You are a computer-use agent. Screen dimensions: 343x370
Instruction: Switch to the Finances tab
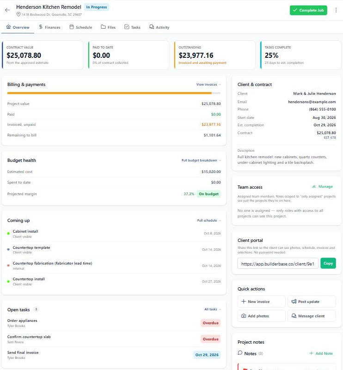[49, 27]
